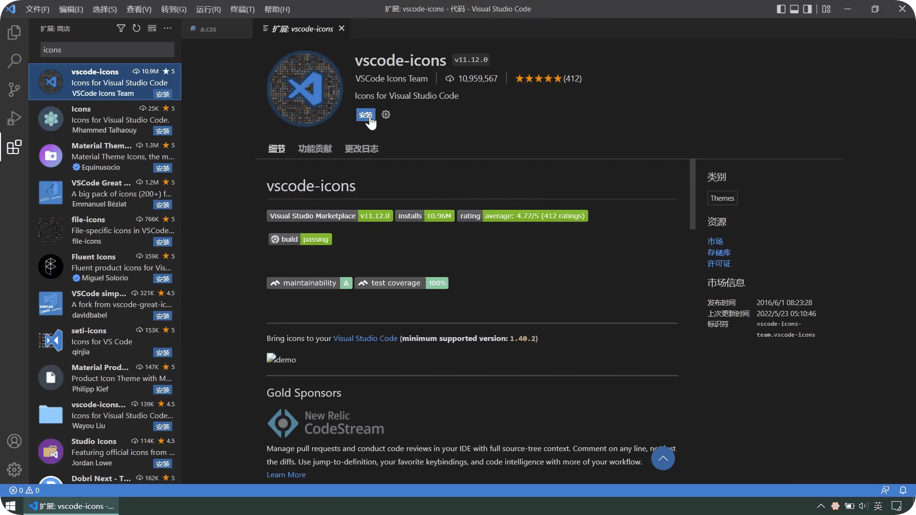Click the filter extensions funnel icon

121,29
